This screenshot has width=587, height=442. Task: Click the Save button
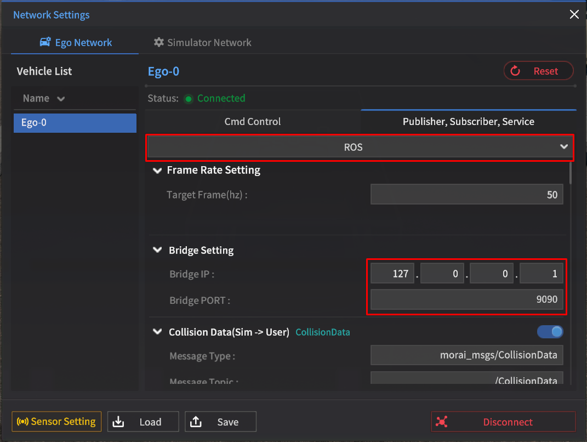(220, 422)
